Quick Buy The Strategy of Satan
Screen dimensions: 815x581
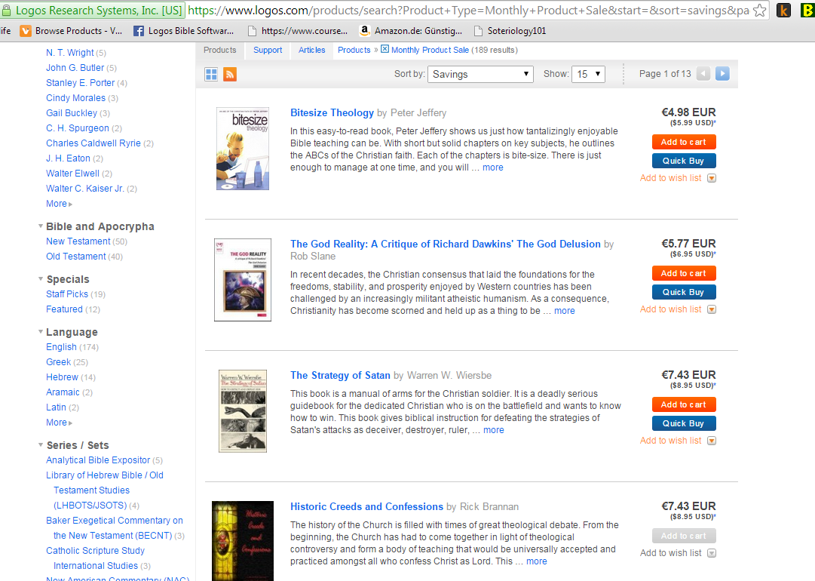(x=684, y=423)
